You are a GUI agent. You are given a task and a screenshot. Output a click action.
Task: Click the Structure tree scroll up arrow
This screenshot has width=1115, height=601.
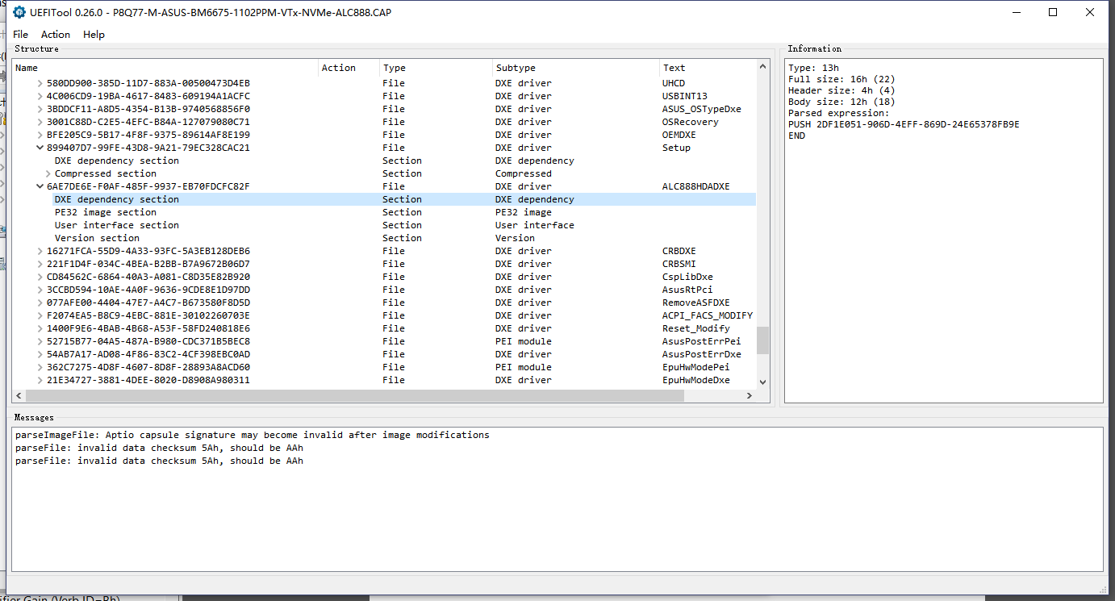[762, 66]
